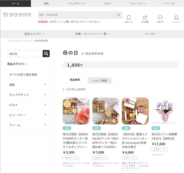This screenshot has height=173, width=184.
Task: Click the ログイン link
Action: (x=54, y=22)
